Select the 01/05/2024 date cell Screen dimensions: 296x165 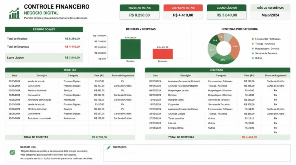(x=14, y=81)
